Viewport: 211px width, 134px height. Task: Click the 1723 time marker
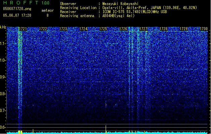coord(63,29)
